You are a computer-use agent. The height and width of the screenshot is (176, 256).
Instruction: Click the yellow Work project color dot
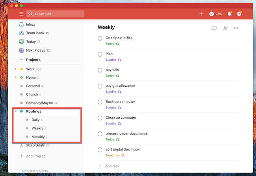coord(21,69)
